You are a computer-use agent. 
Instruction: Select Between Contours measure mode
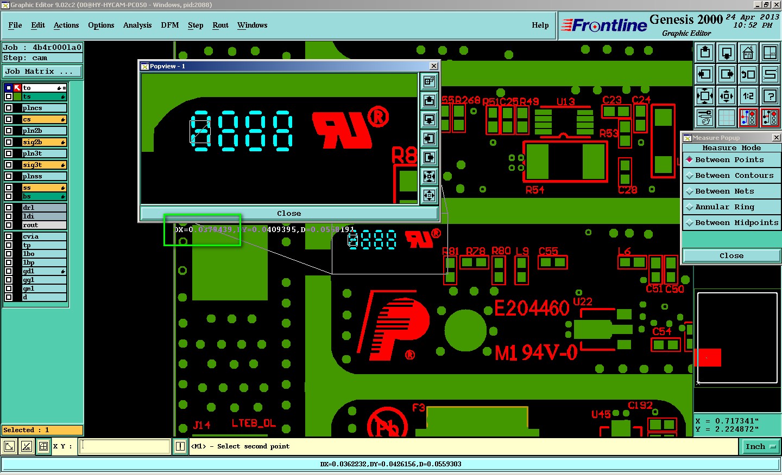pos(731,176)
